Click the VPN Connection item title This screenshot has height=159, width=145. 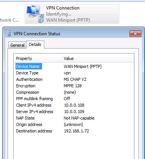point(63,8)
